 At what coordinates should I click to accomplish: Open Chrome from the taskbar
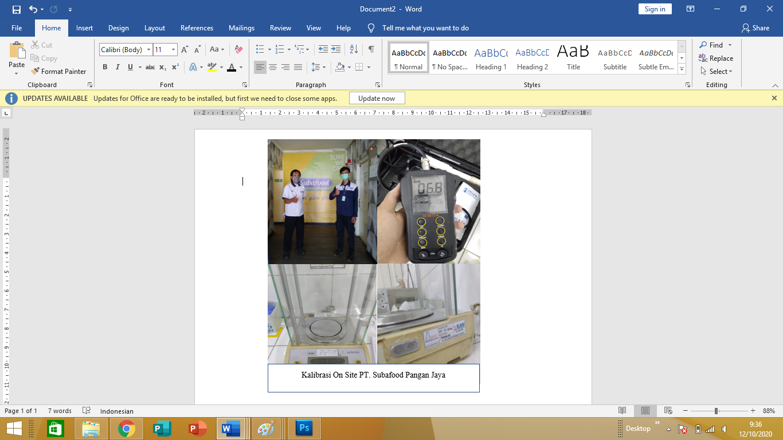(x=126, y=429)
